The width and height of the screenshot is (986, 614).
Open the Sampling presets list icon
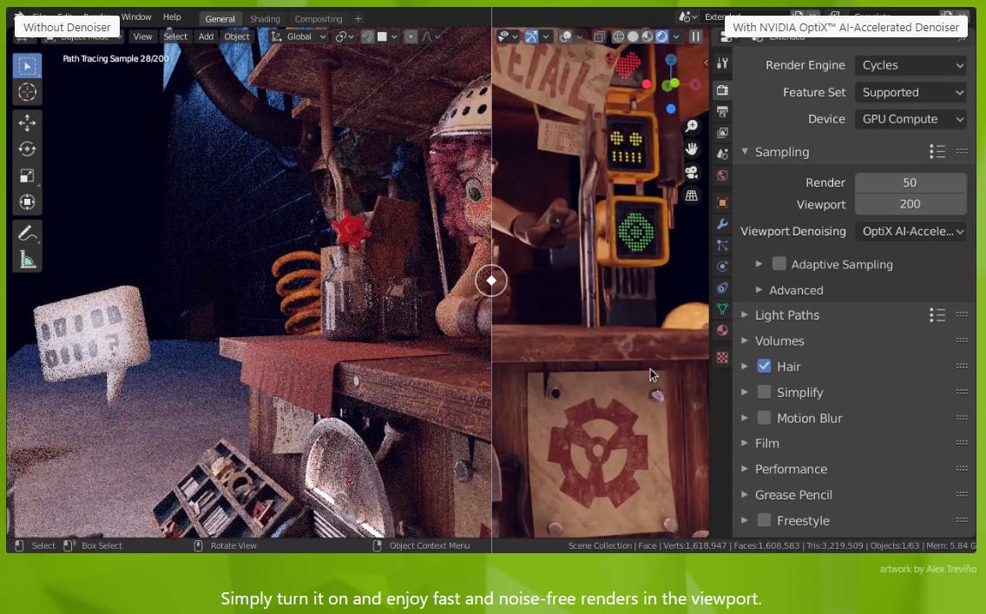click(937, 152)
